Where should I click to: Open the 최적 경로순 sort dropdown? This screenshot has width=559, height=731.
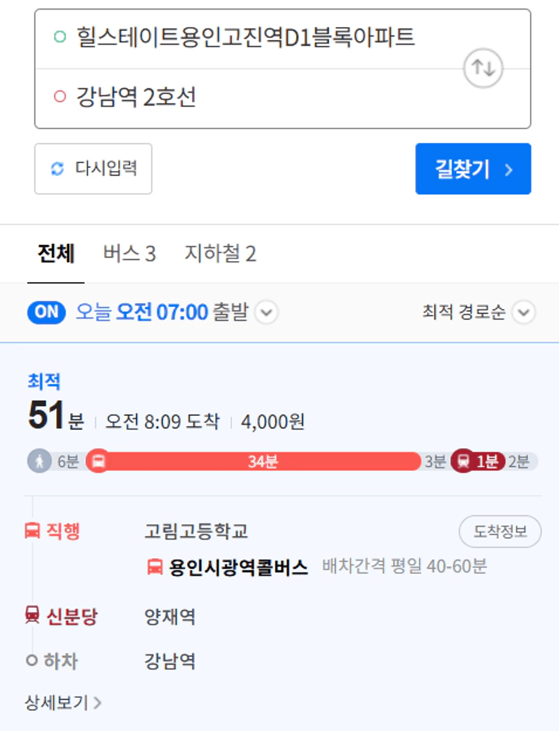(x=523, y=312)
